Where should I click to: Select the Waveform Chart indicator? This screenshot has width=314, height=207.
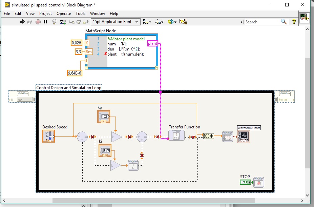tap(244, 137)
